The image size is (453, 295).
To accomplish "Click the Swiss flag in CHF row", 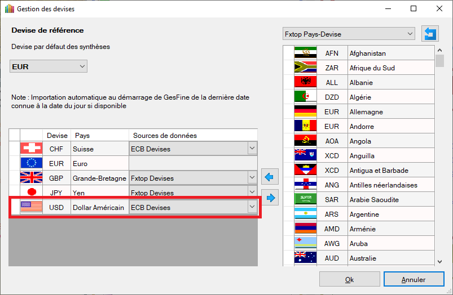I will pyautogui.click(x=32, y=149).
